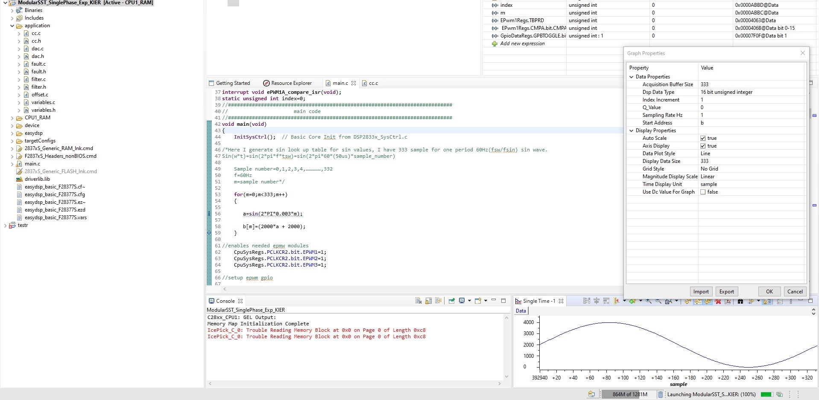Click open new console icon

478,301
